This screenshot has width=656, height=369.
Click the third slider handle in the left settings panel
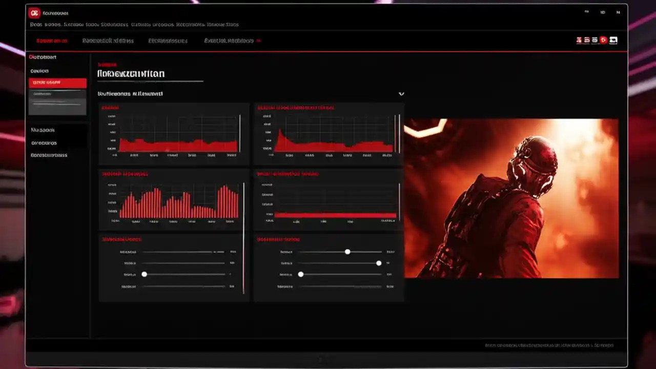145,274
